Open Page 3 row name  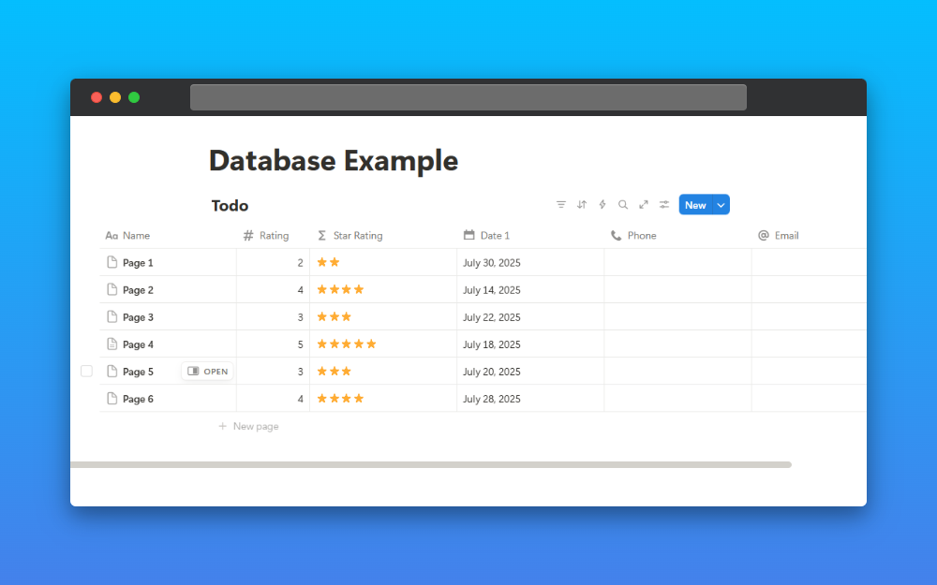pyautogui.click(x=138, y=317)
